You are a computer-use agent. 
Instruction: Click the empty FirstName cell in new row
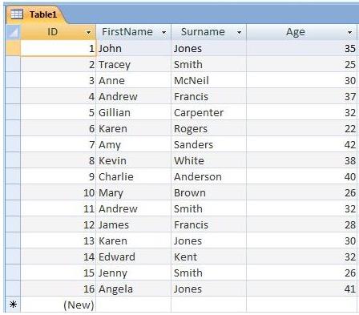pos(133,305)
